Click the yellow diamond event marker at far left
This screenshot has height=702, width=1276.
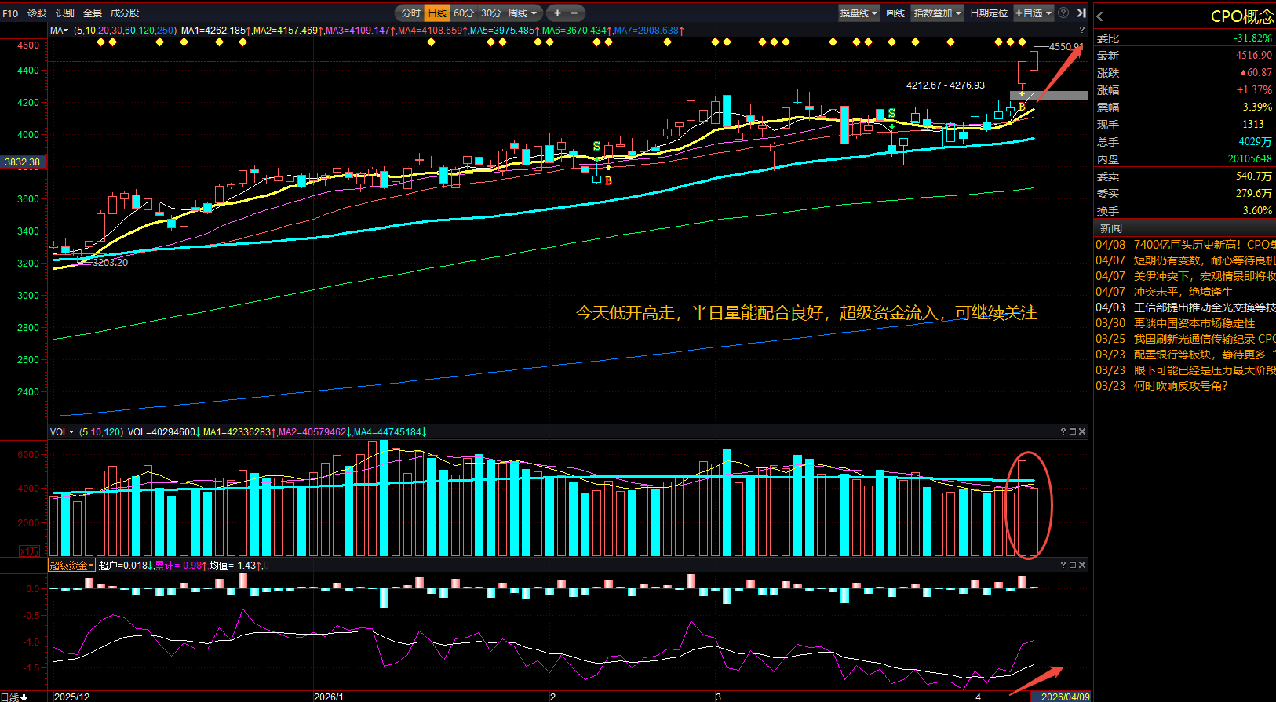pos(100,42)
